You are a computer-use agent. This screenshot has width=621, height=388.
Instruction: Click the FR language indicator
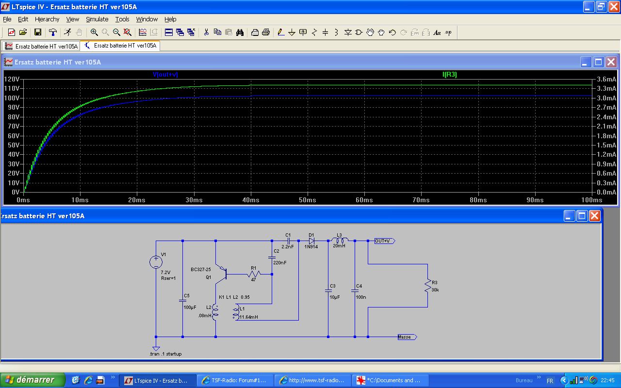point(550,381)
